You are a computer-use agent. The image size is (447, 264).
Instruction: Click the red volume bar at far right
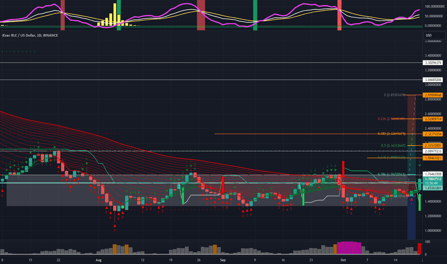[x=419, y=249]
